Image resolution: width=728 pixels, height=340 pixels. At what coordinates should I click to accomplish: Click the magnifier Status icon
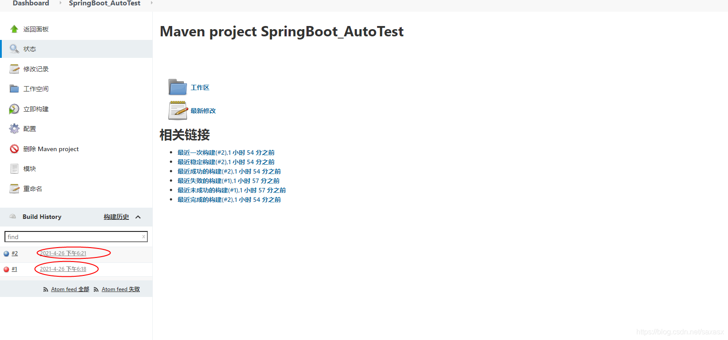click(14, 48)
